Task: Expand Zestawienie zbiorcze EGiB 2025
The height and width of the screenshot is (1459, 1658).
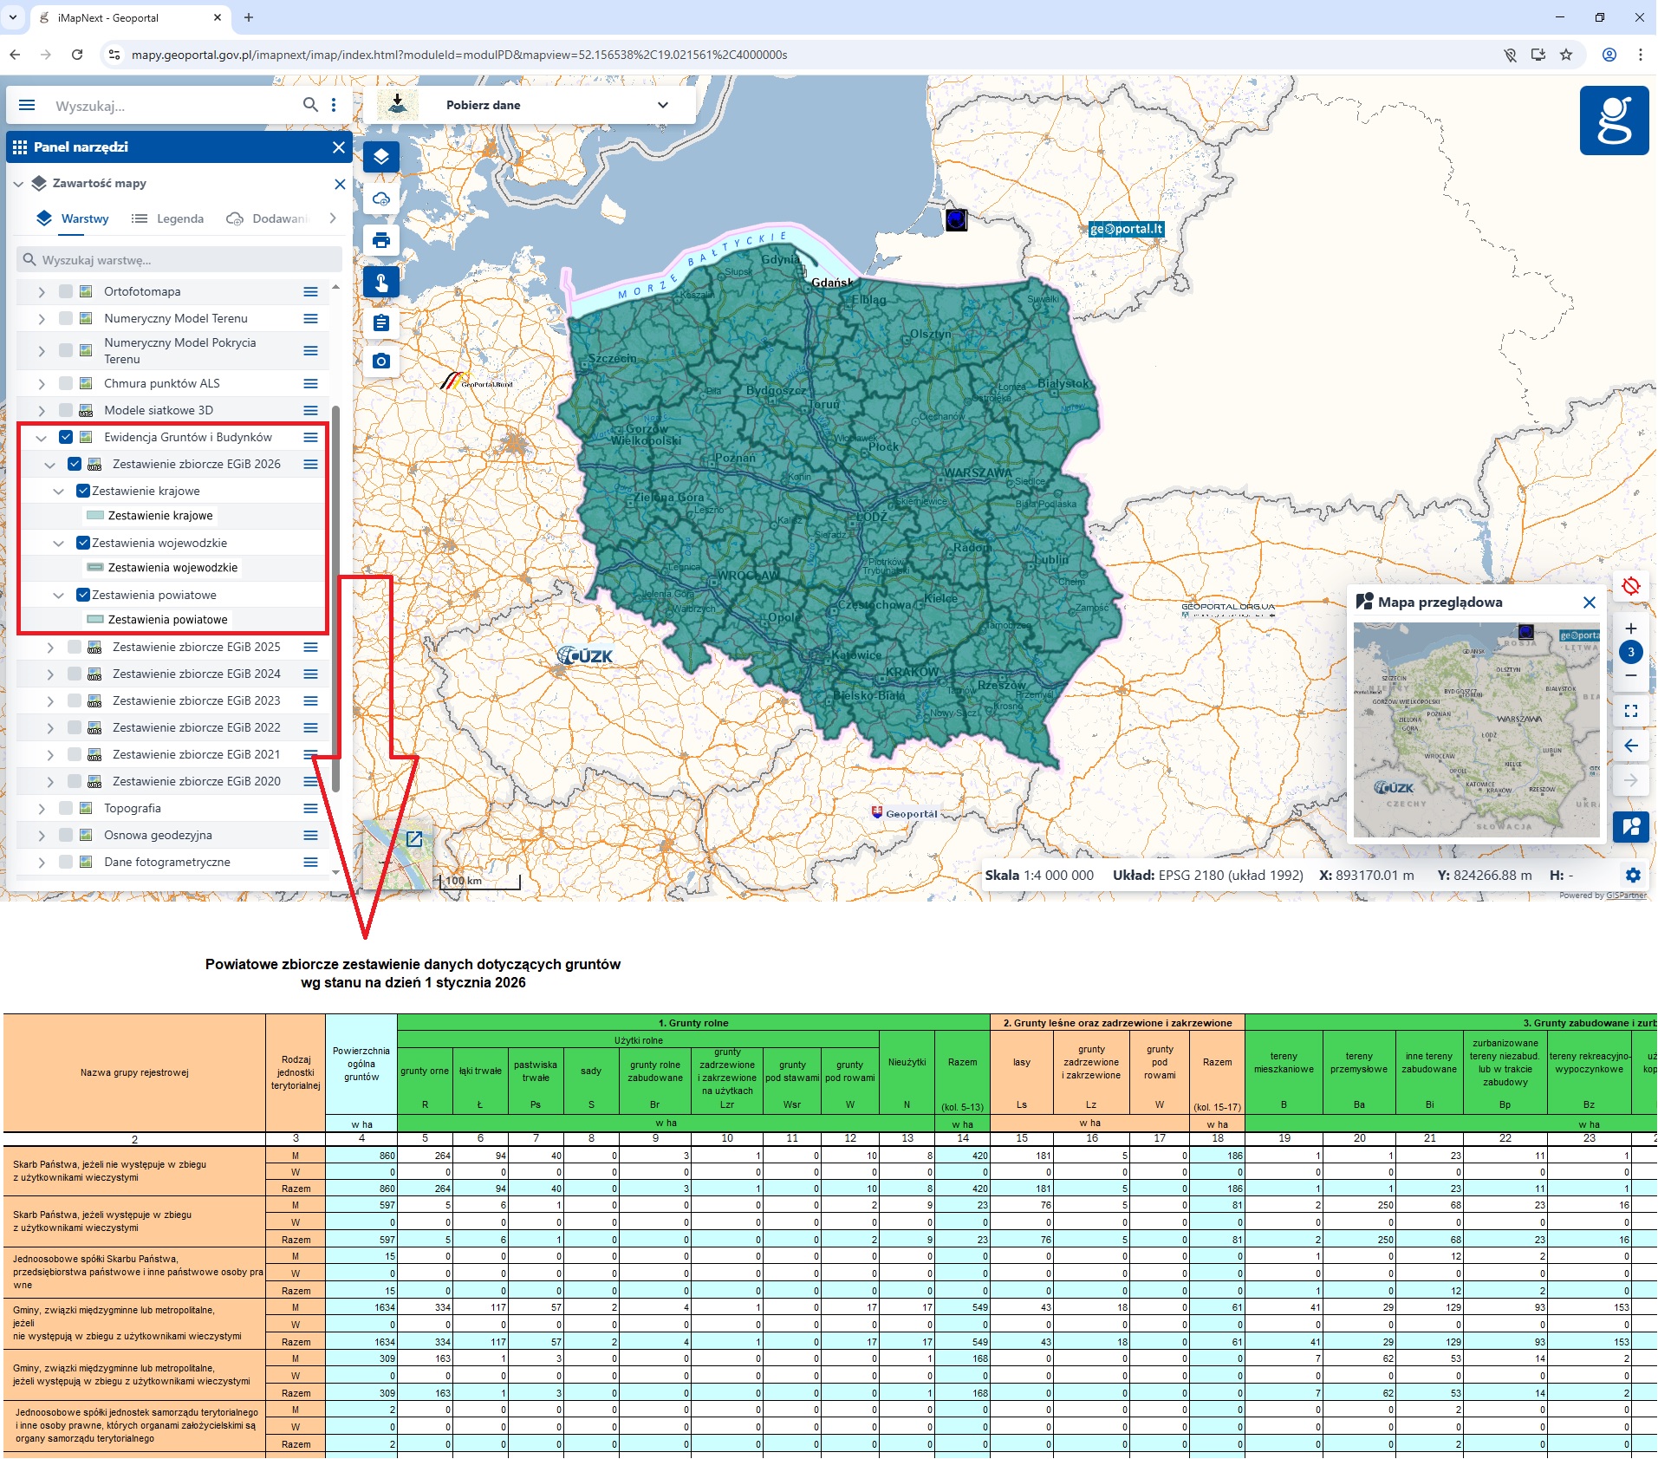Action: click(x=50, y=646)
